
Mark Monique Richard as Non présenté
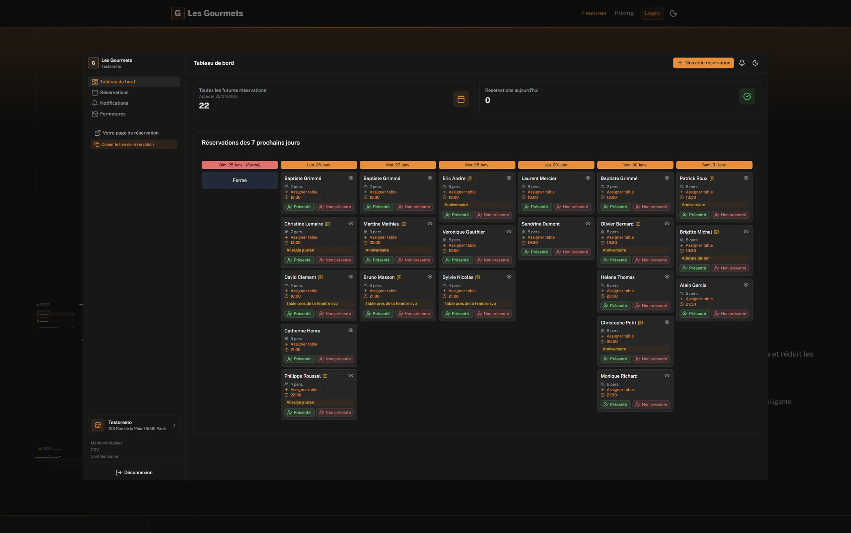point(651,404)
